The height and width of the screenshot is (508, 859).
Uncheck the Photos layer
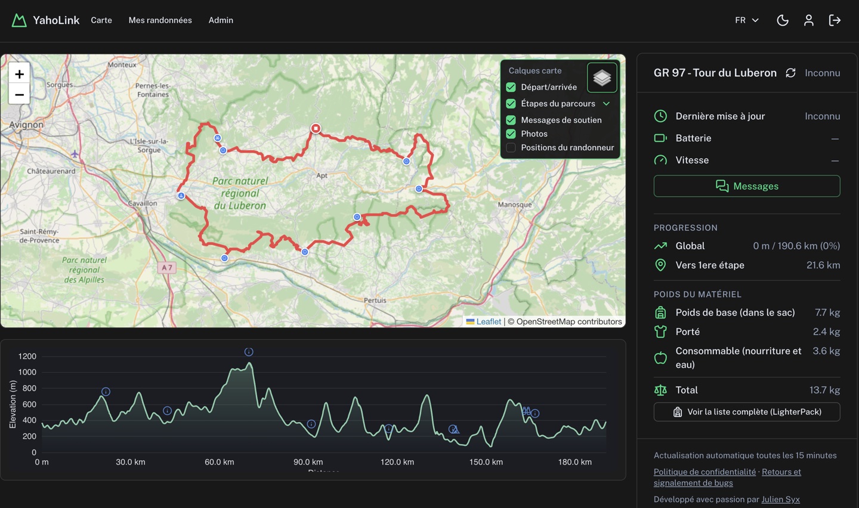pyautogui.click(x=511, y=134)
